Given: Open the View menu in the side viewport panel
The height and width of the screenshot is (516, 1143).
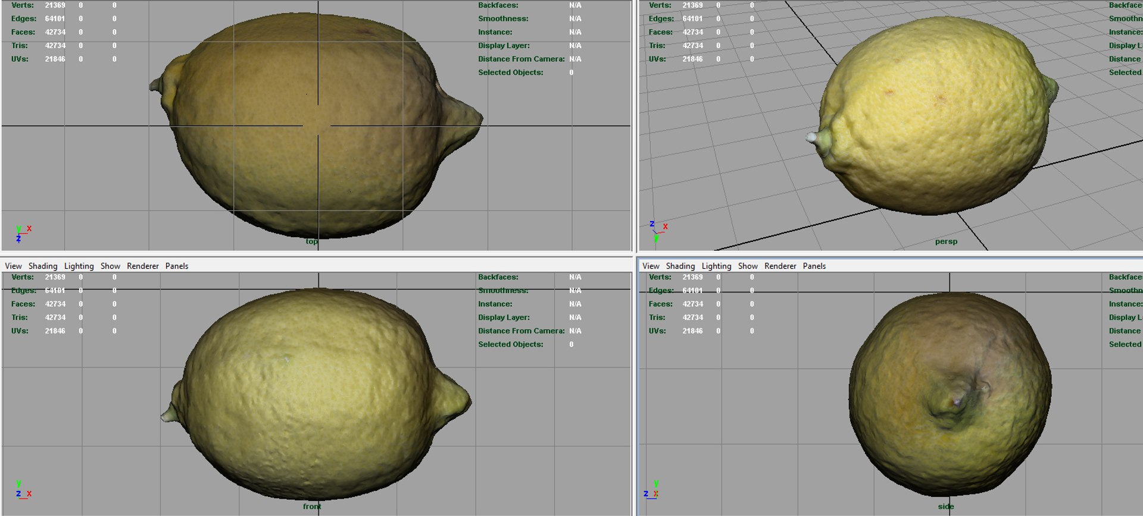Looking at the screenshot, I should 651,266.
